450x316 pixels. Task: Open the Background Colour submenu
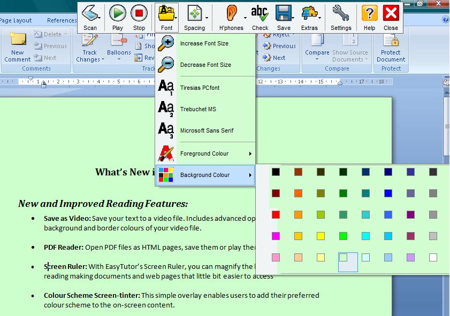(205, 175)
